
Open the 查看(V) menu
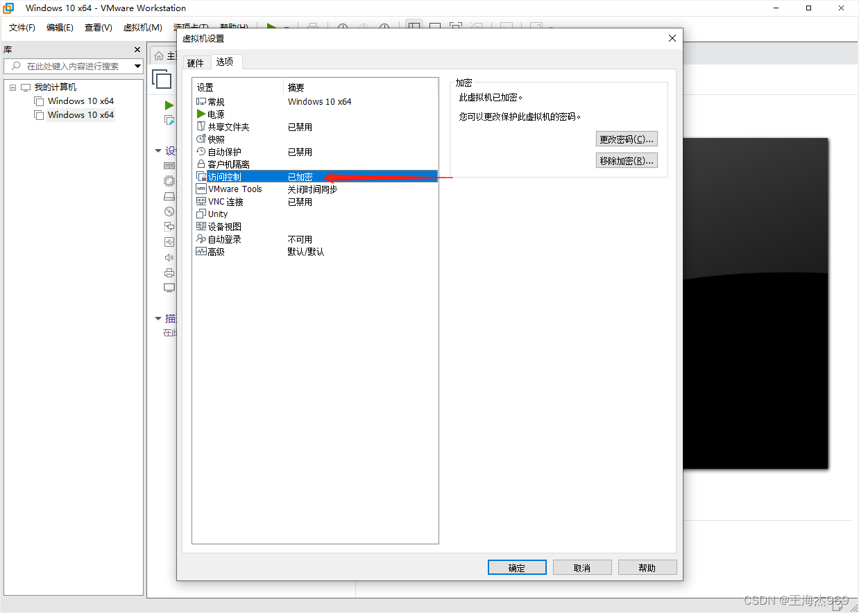tap(98, 28)
